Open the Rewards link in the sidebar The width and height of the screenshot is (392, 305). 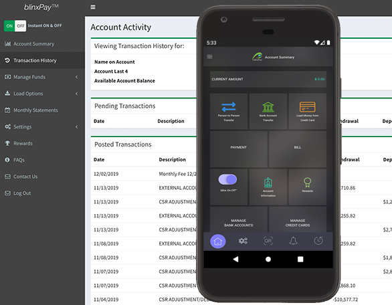pyautogui.click(x=23, y=143)
